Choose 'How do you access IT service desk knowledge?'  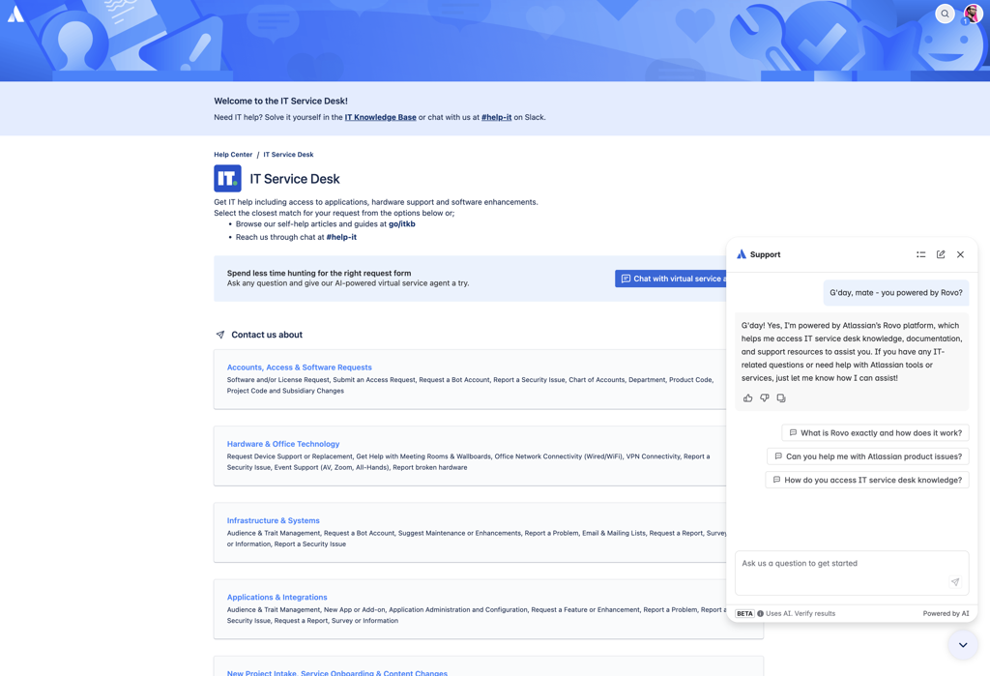click(867, 480)
